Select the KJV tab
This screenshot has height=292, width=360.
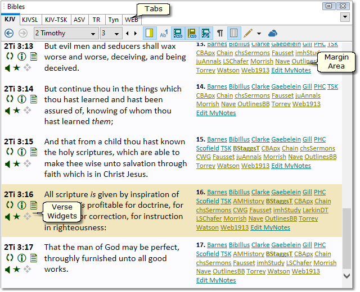pos(10,19)
